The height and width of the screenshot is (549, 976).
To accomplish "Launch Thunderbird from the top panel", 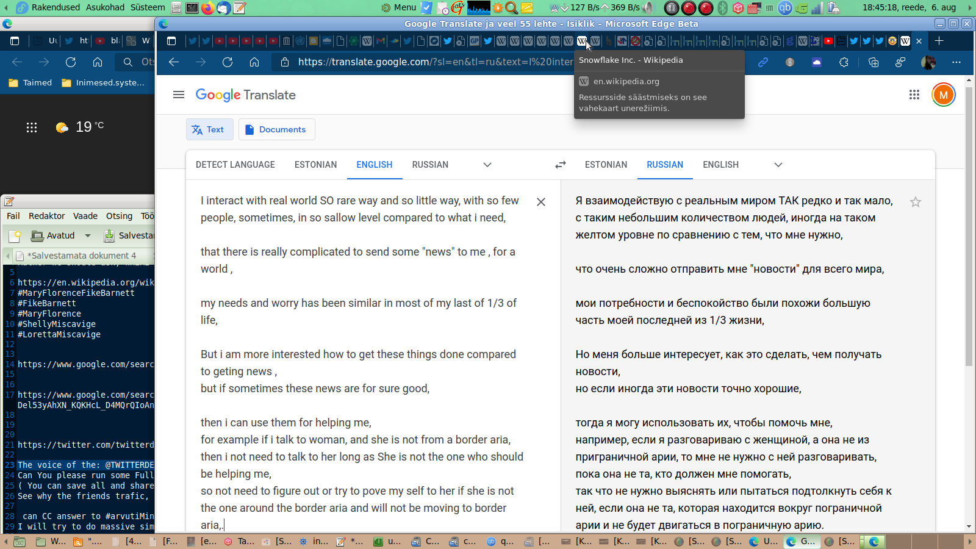I will (223, 8).
